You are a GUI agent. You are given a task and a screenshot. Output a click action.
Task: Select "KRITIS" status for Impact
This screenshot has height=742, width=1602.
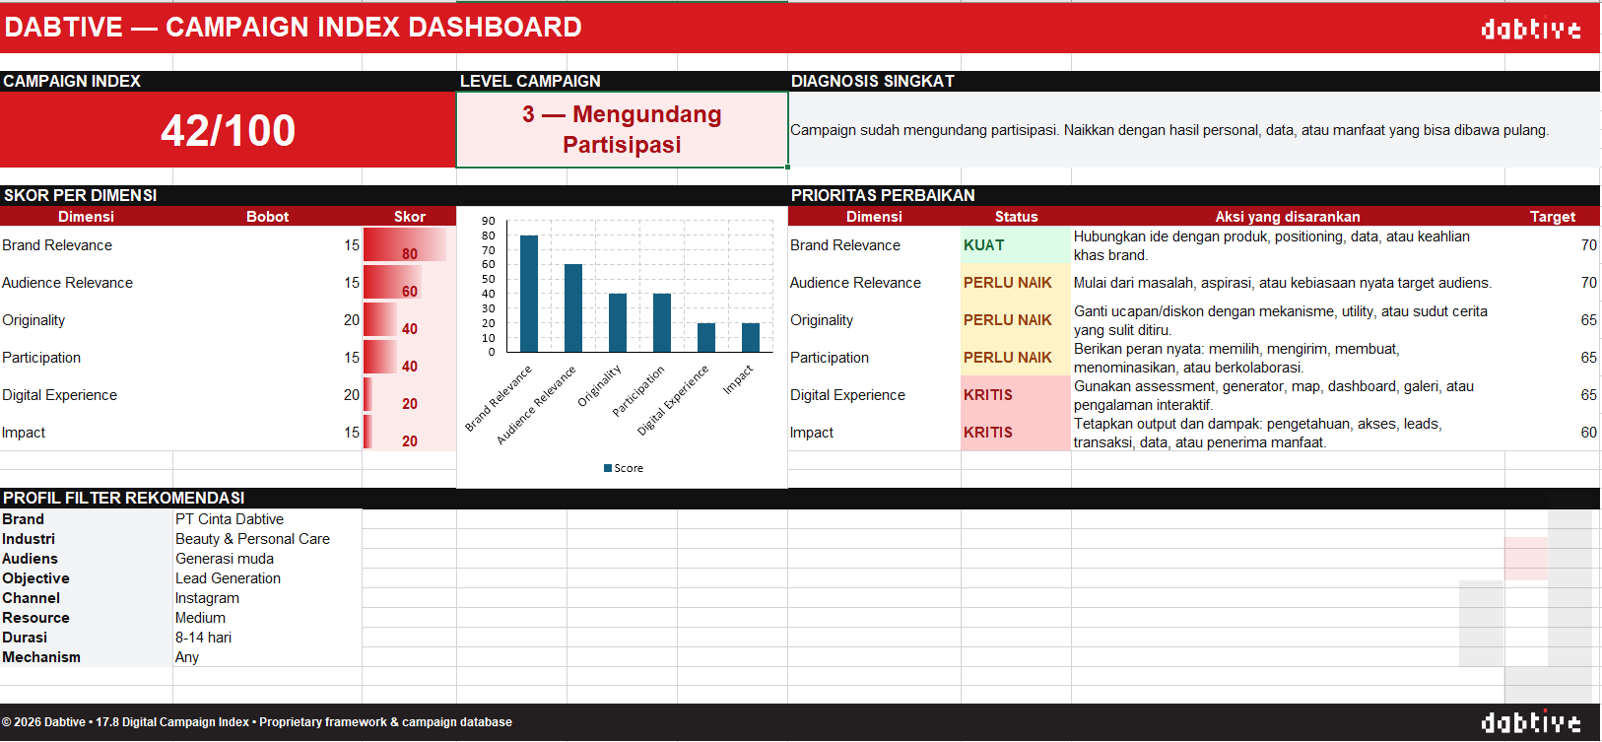(1016, 433)
